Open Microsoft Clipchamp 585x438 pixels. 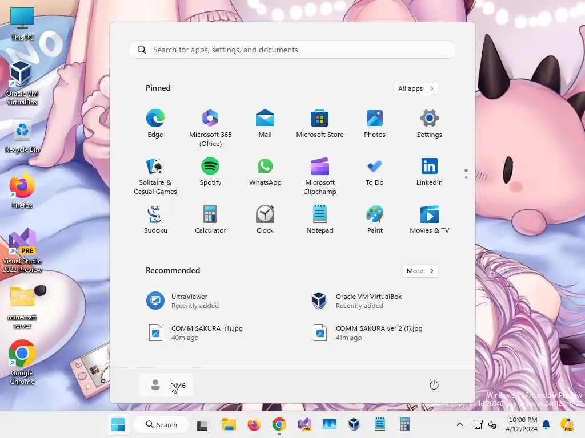pos(320,176)
